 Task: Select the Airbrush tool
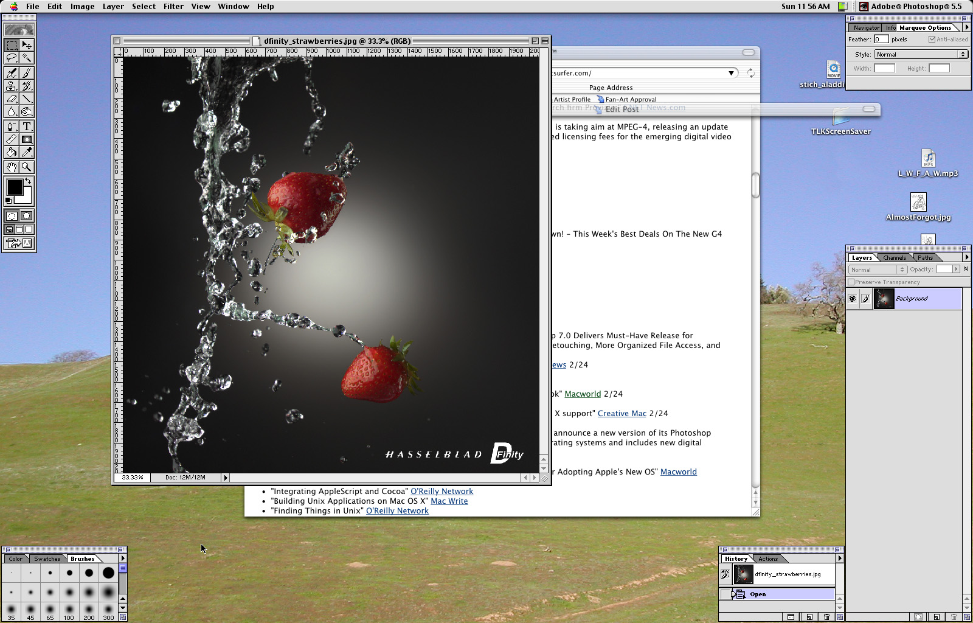pyautogui.click(x=12, y=73)
